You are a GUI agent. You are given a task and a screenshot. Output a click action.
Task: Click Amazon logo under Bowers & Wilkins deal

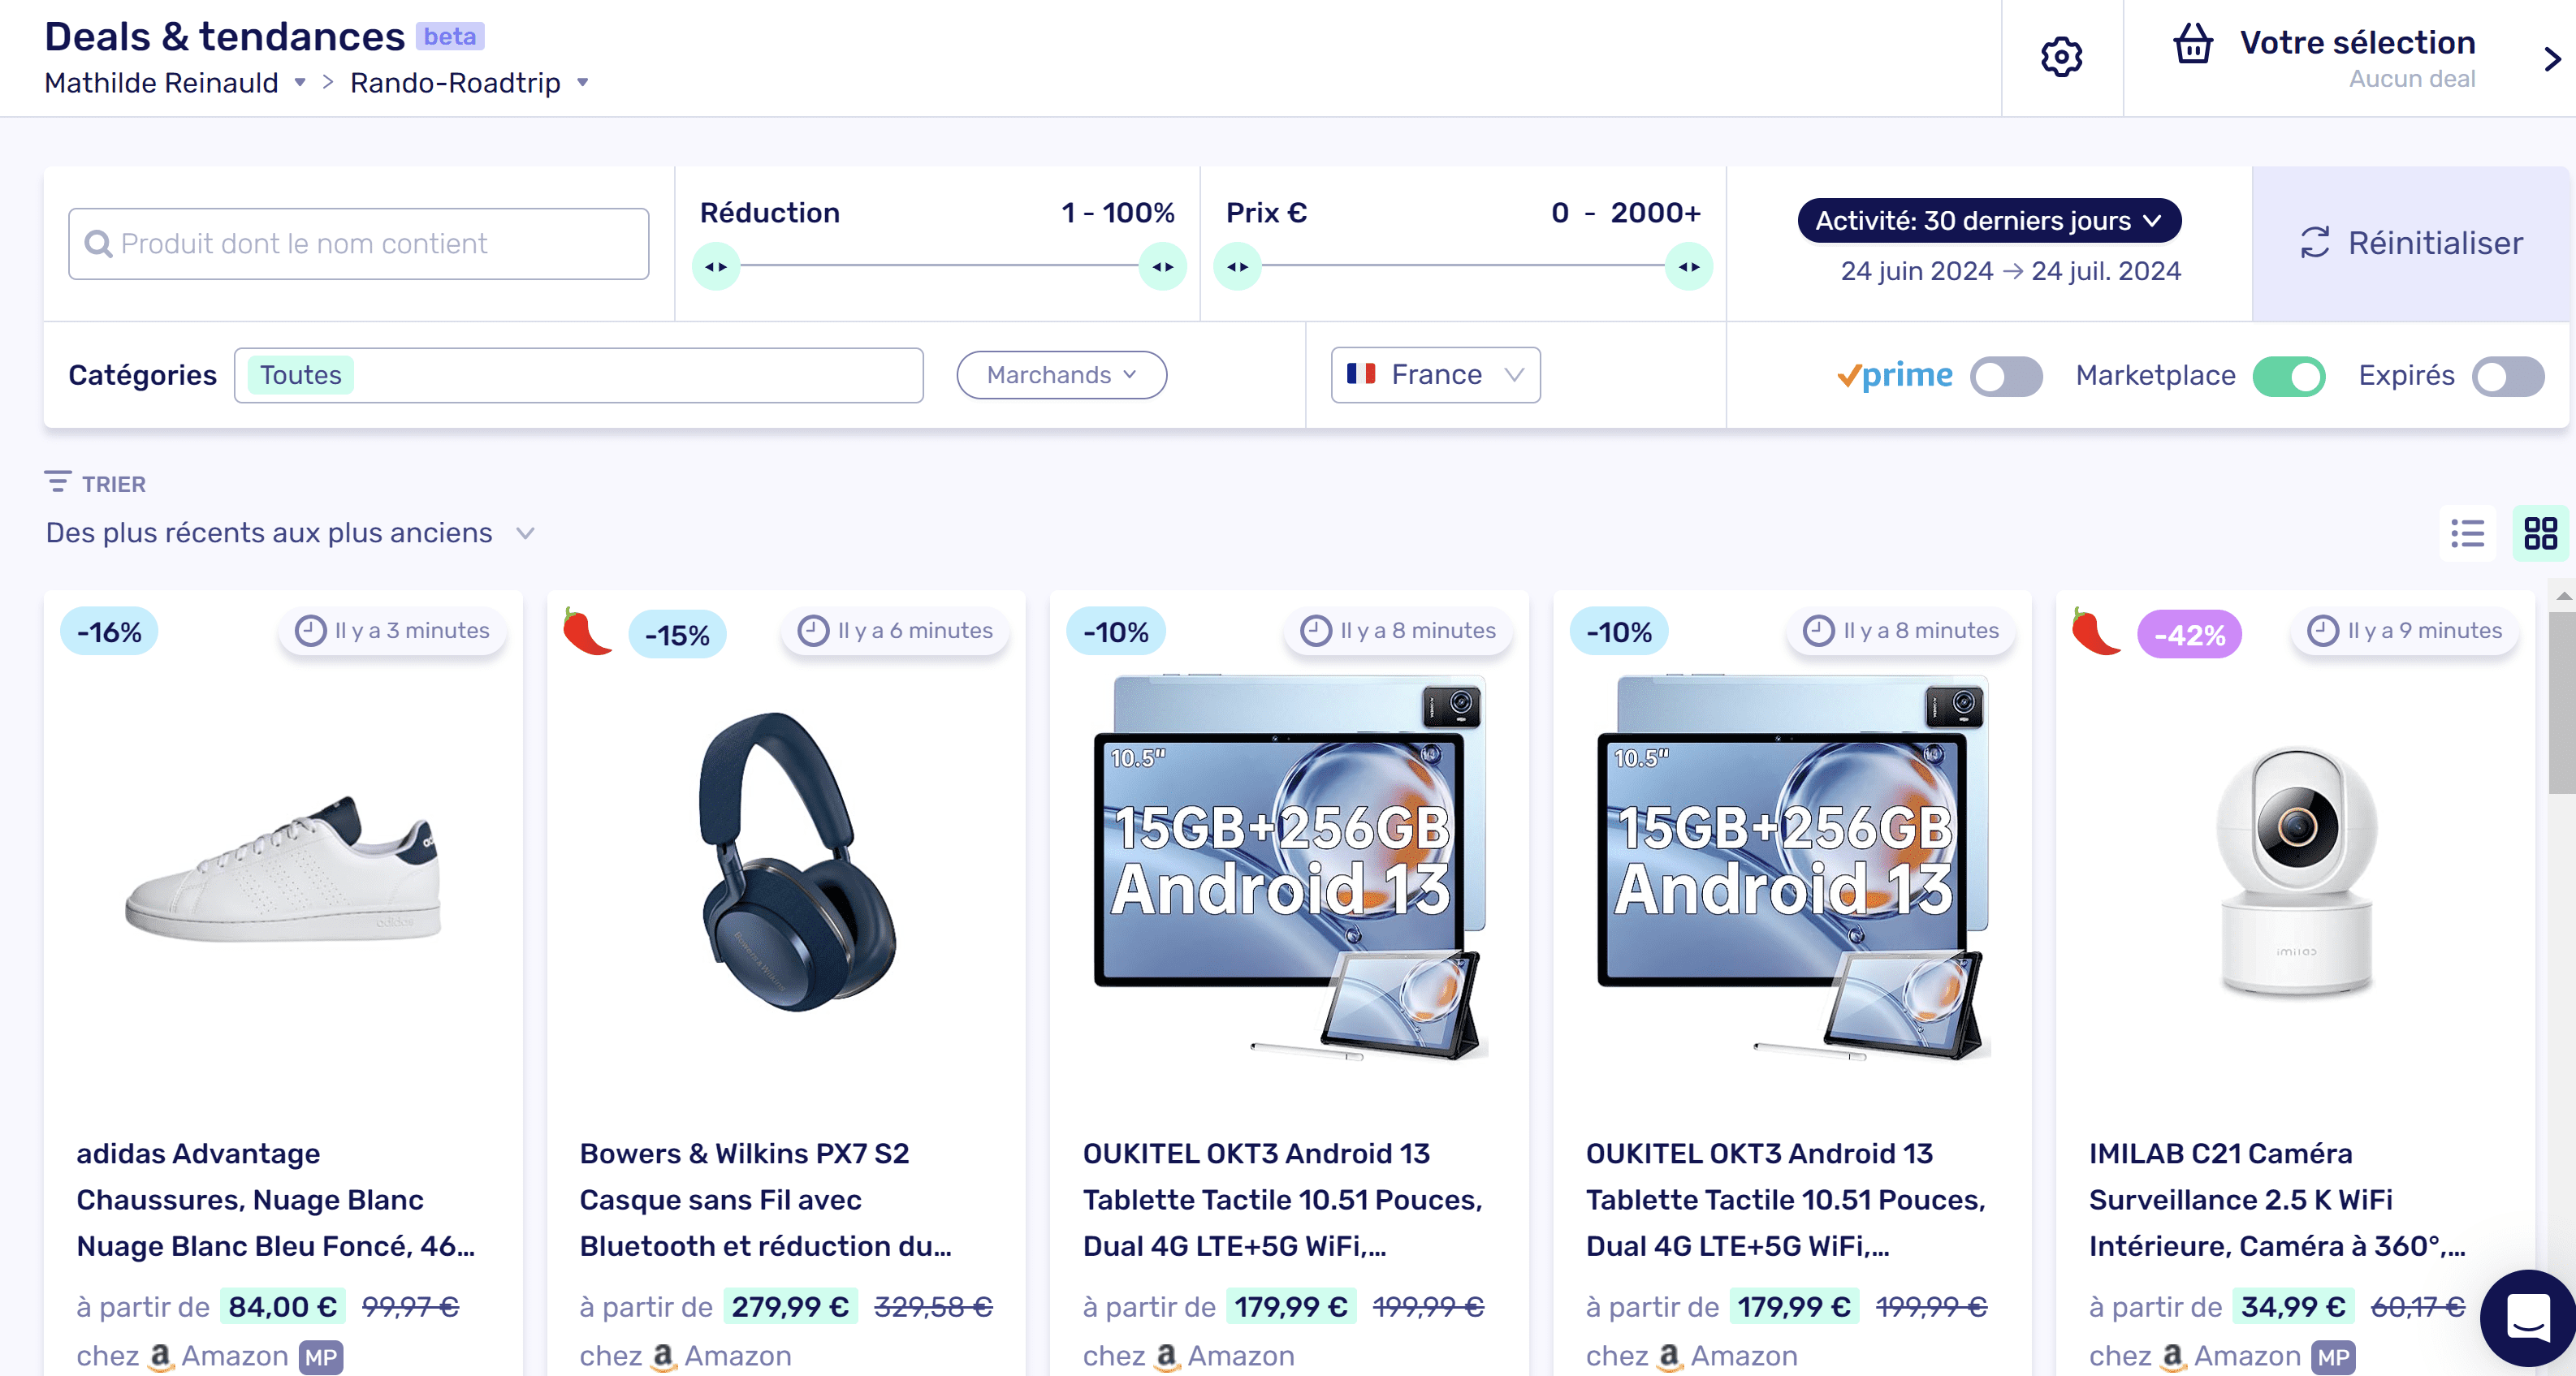pos(664,1356)
